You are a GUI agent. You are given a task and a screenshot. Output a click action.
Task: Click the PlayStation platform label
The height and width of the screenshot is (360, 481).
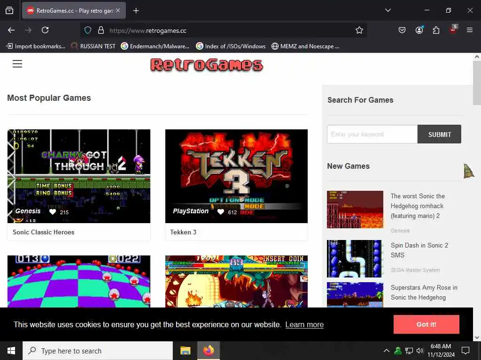coord(191,211)
